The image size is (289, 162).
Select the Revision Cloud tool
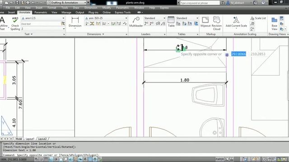(217, 23)
